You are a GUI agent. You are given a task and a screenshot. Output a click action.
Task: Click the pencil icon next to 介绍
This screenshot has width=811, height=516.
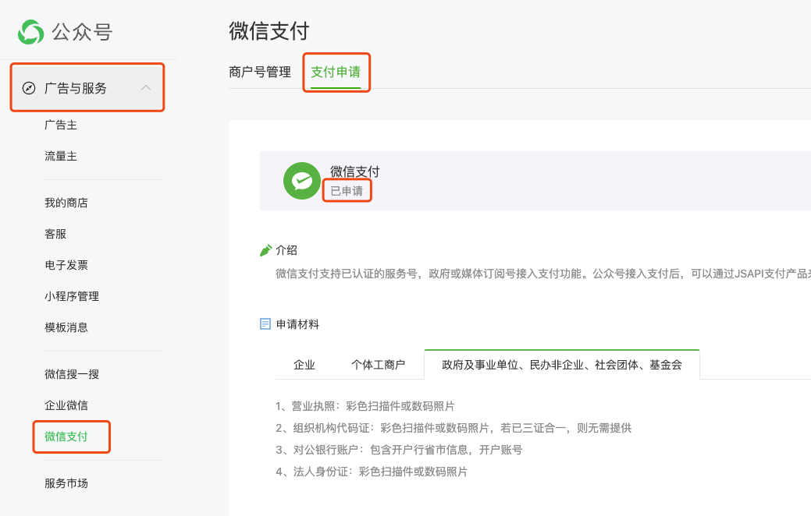pyautogui.click(x=265, y=250)
